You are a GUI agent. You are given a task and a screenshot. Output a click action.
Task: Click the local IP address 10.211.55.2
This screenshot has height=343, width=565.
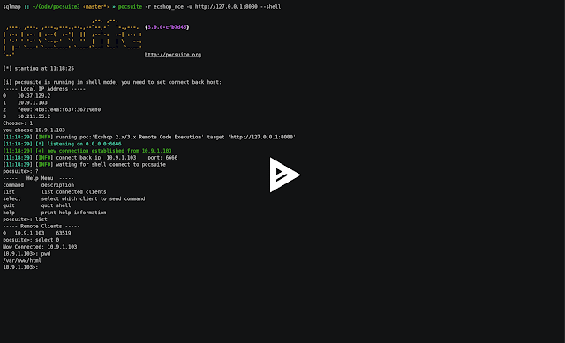point(34,116)
